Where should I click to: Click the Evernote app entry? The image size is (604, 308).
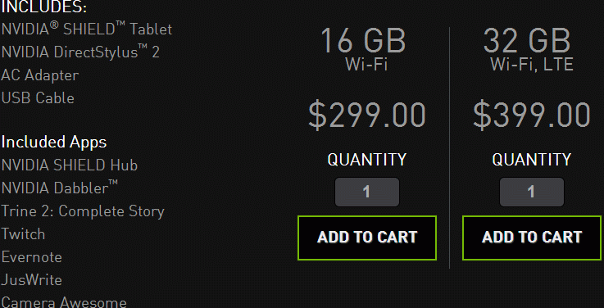[32, 256]
